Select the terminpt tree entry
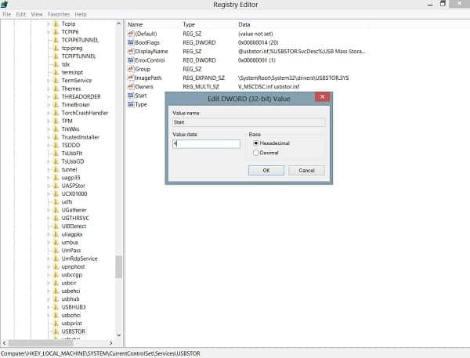Screen dimensions: 470x358 point(72,72)
